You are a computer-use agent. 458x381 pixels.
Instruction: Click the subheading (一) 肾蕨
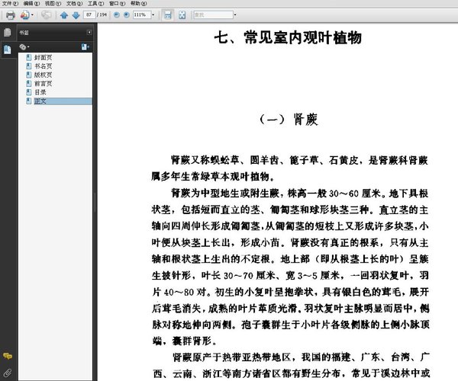click(289, 119)
